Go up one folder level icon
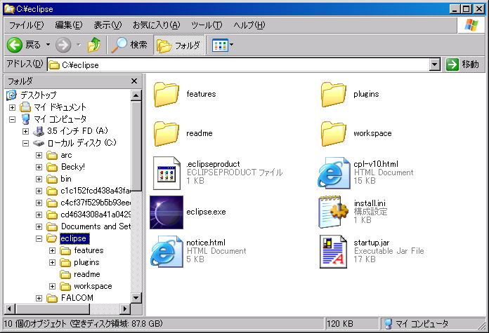 click(x=94, y=45)
